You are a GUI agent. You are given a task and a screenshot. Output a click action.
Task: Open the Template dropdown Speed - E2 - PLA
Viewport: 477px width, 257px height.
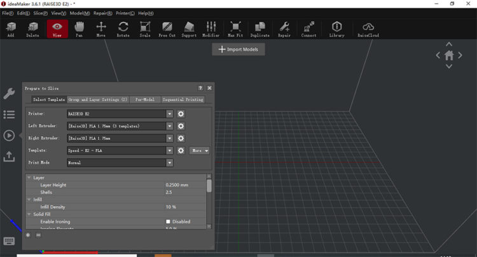coord(120,150)
